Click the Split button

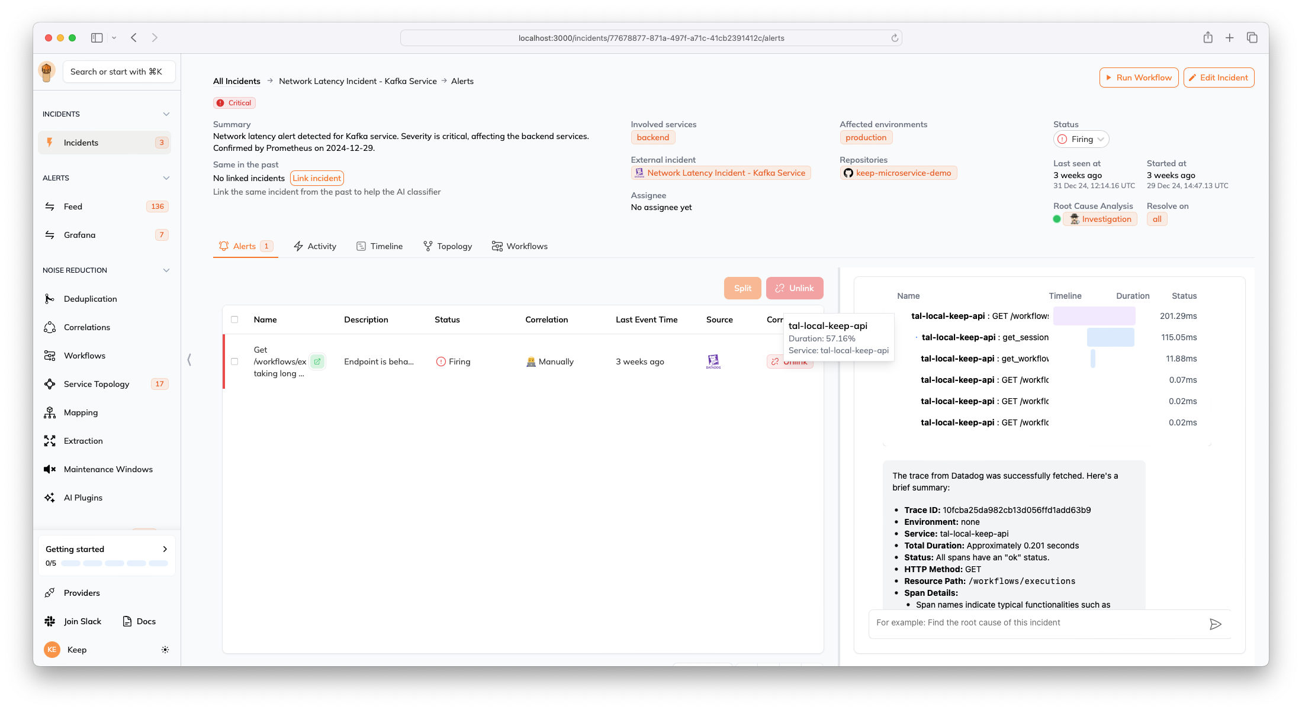coord(742,288)
